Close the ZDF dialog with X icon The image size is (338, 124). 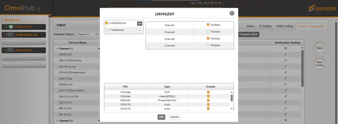232,13
